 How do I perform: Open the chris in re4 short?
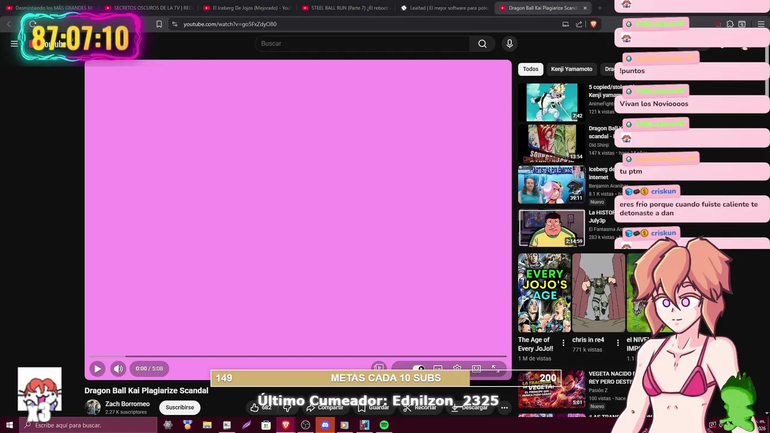click(x=599, y=293)
